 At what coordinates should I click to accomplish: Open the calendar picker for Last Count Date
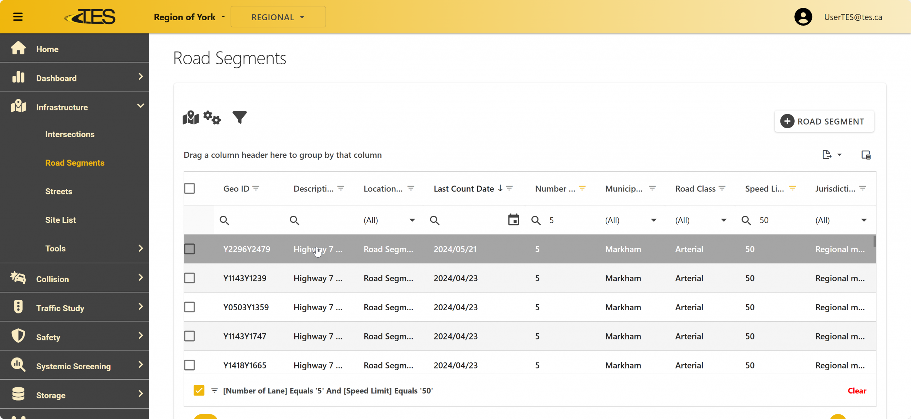[x=513, y=220]
